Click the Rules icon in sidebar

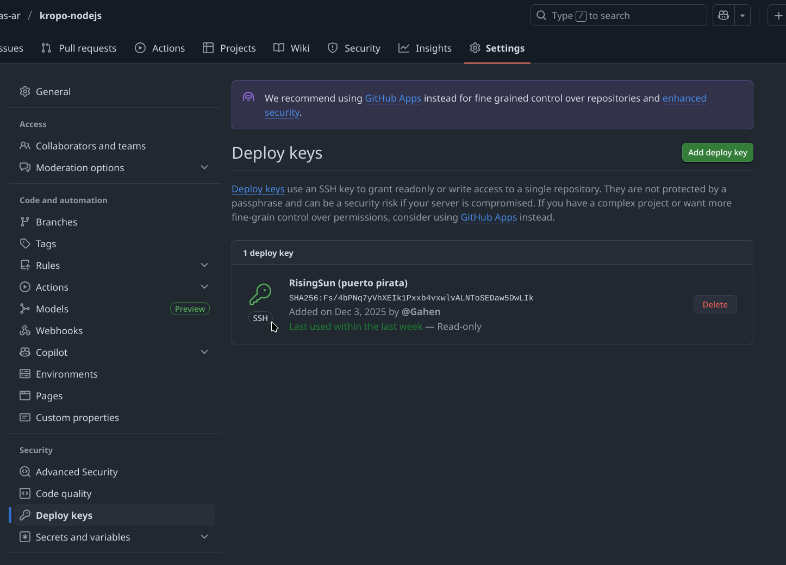click(25, 265)
